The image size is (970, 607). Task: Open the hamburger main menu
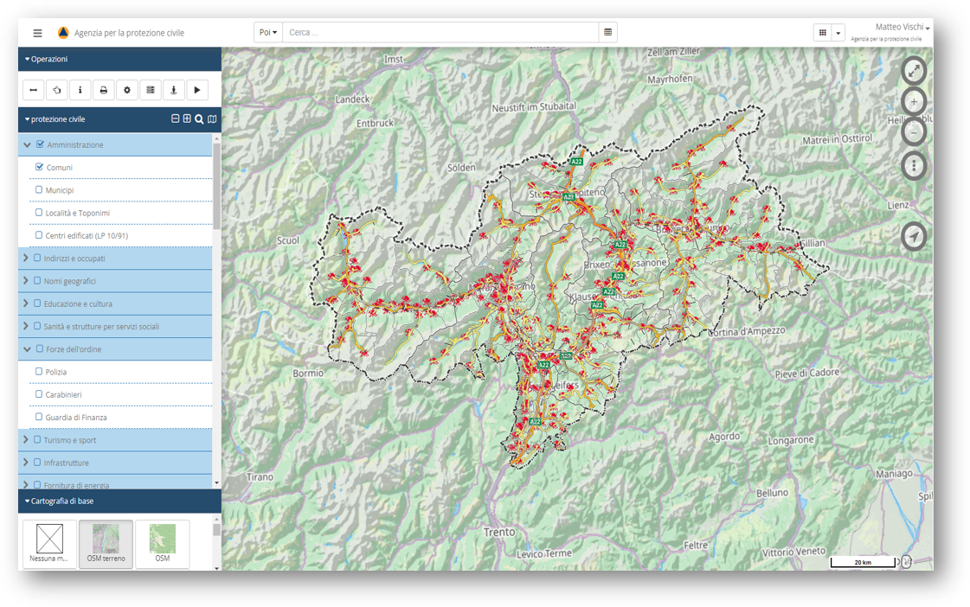click(37, 33)
